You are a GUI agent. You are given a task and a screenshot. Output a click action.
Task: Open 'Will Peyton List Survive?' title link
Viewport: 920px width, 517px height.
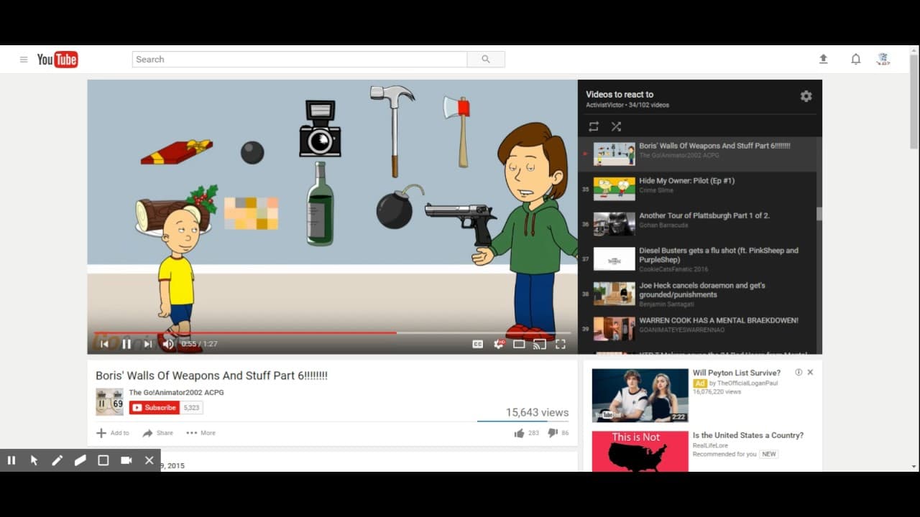click(x=736, y=373)
